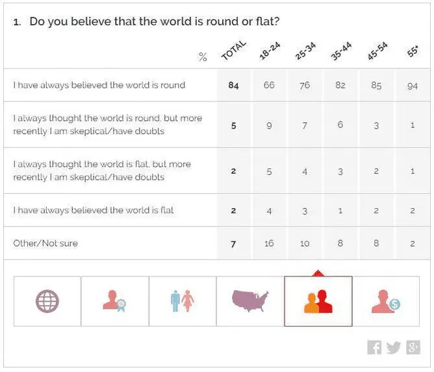Click the round-but-skeptical response row label
The height and width of the screenshot is (372, 434).
[108, 125]
